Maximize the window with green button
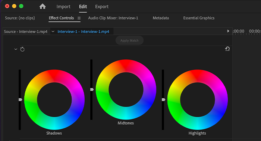This screenshot has height=141, width=261. [x=21, y=6]
